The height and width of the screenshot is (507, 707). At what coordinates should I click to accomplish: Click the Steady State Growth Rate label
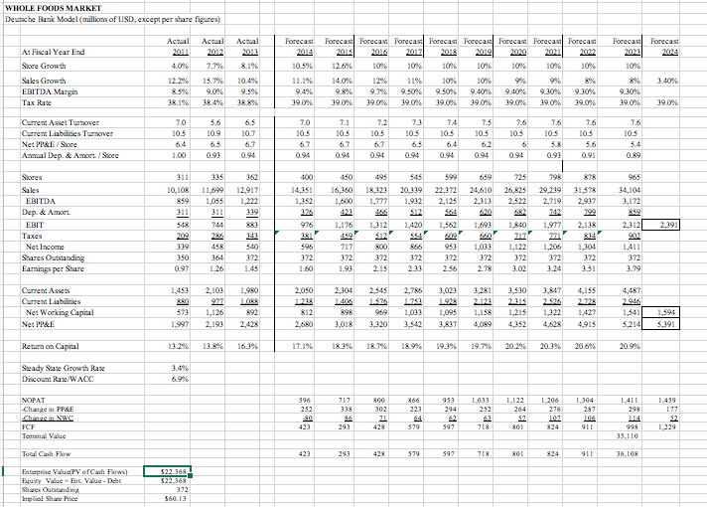pyautogui.click(x=64, y=368)
